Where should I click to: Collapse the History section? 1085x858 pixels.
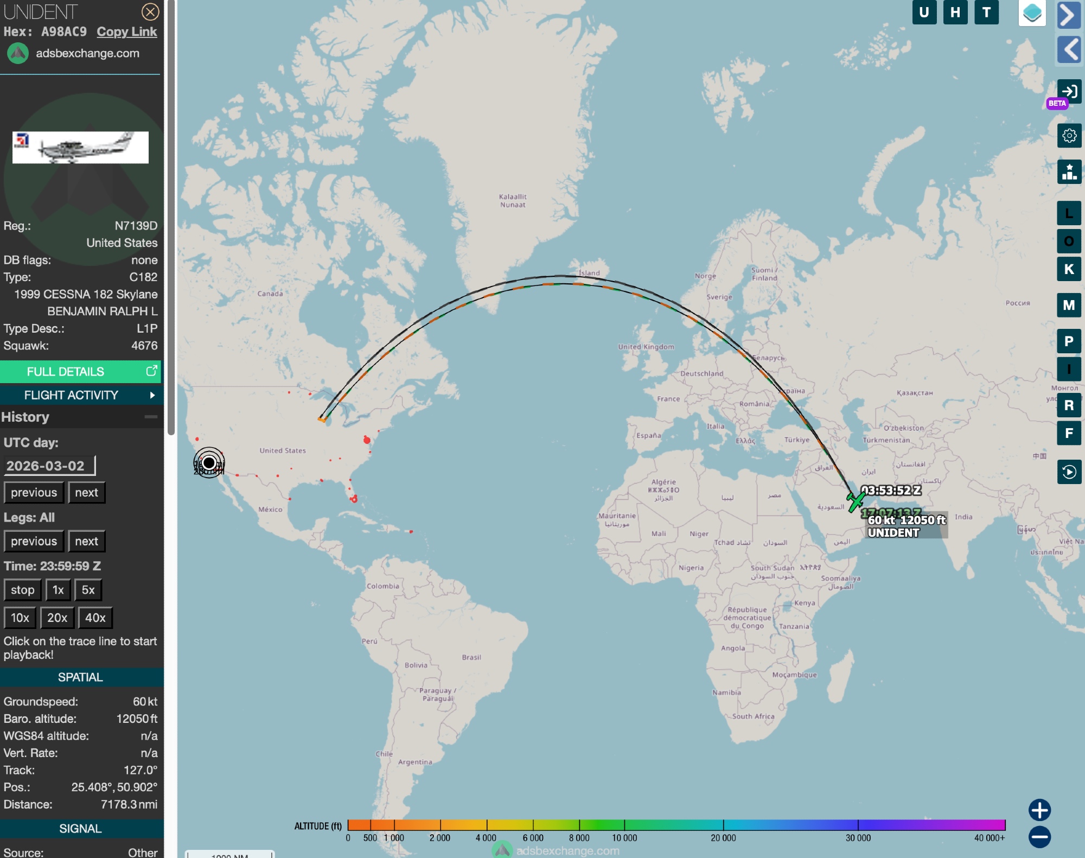151,417
